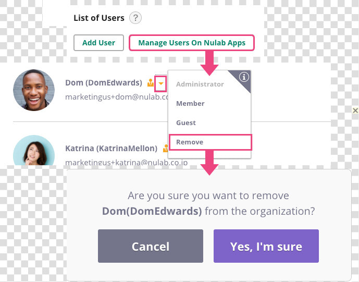The width and height of the screenshot is (359, 282).
Task: Open Manage Users On Nulab Apps
Action: (192, 43)
